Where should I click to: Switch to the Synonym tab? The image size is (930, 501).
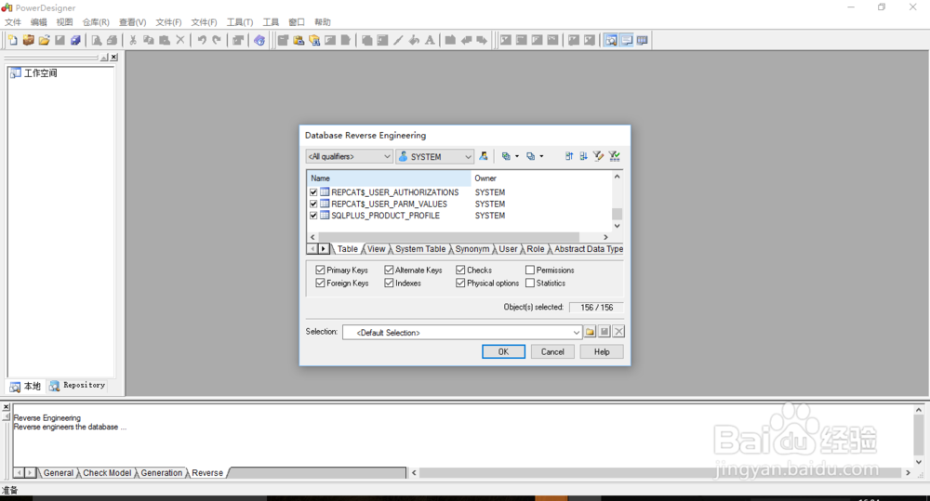pyautogui.click(x=472, y=249)
